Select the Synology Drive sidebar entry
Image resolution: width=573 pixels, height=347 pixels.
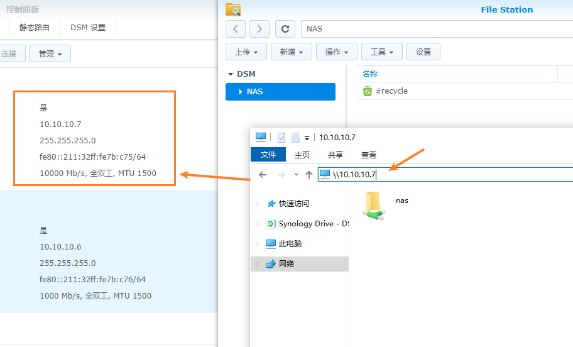(x=314, y=224)
